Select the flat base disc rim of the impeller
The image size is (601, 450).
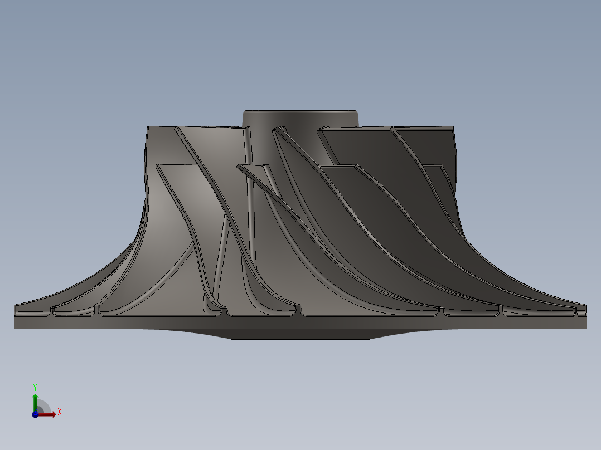(300, 322)
